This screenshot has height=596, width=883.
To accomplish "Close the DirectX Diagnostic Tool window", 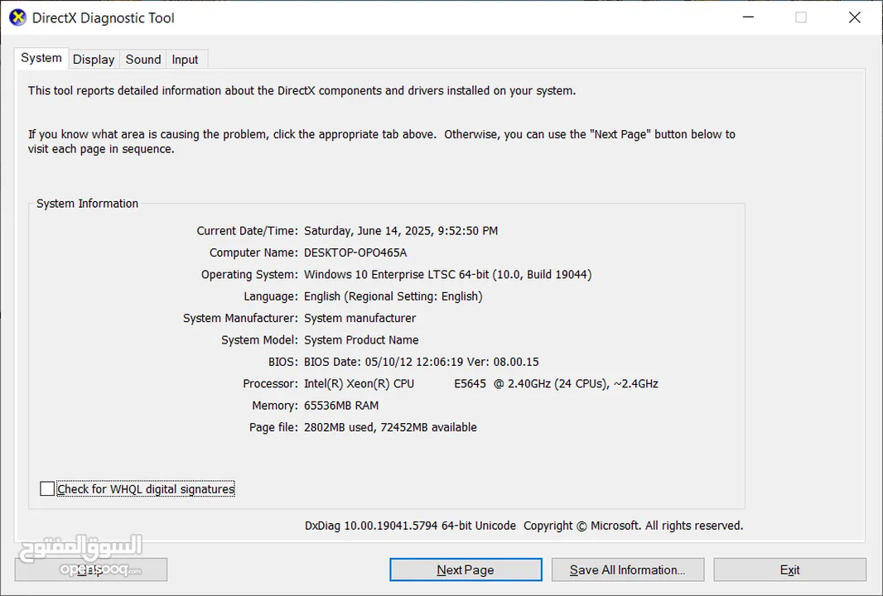I will pyautogui.click(x=854, y=17).
